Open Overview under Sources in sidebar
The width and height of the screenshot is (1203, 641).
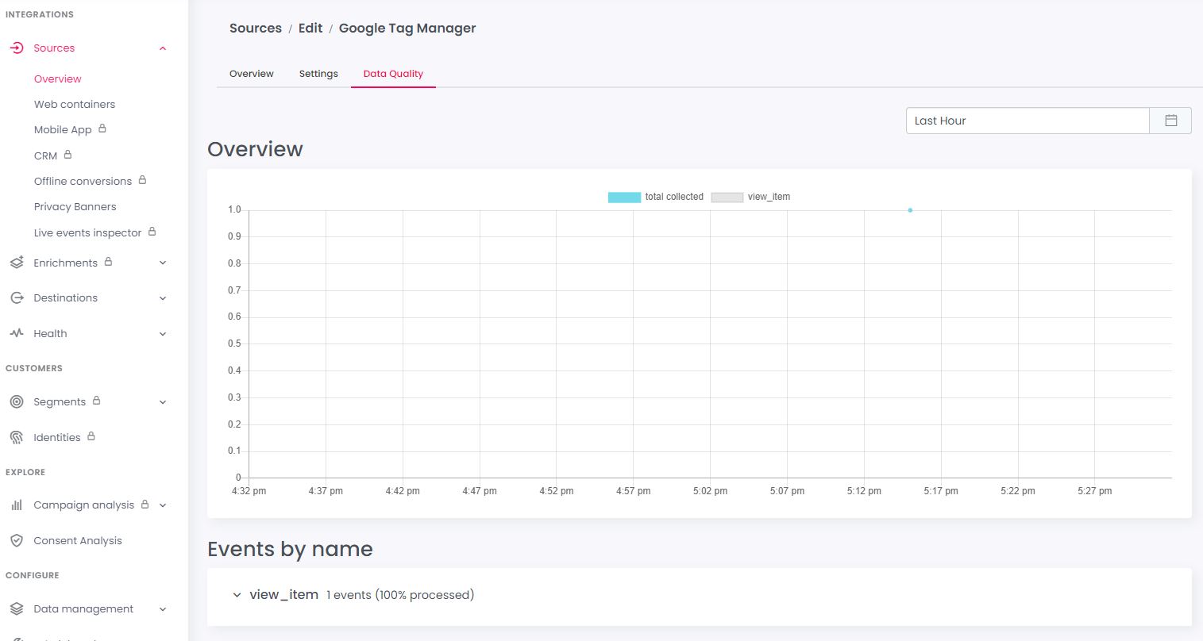[x=58, y=79]
